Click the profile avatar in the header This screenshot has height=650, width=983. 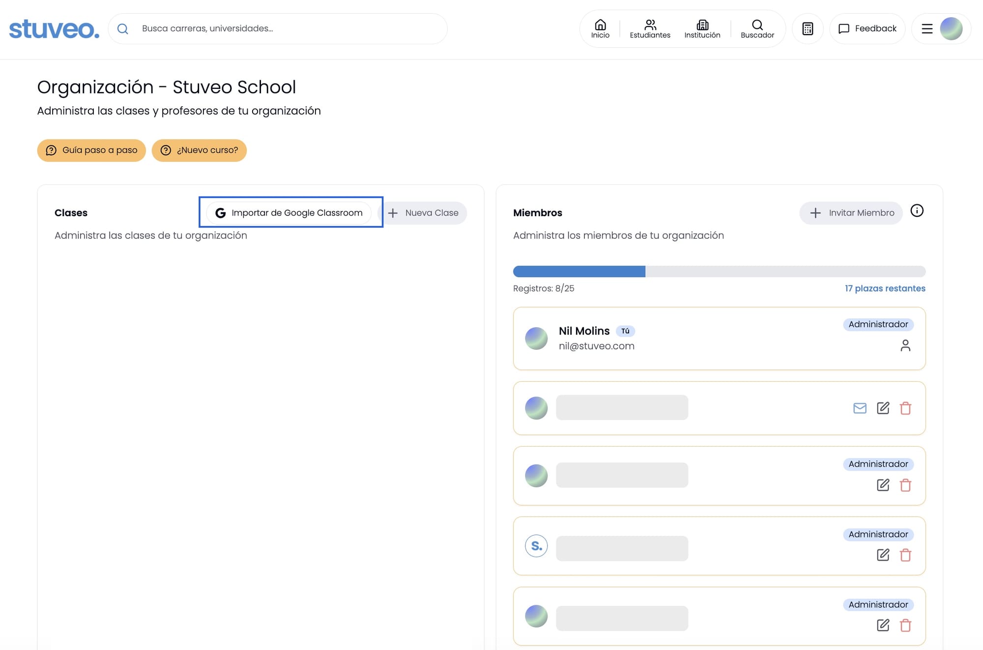pos(951,28)
